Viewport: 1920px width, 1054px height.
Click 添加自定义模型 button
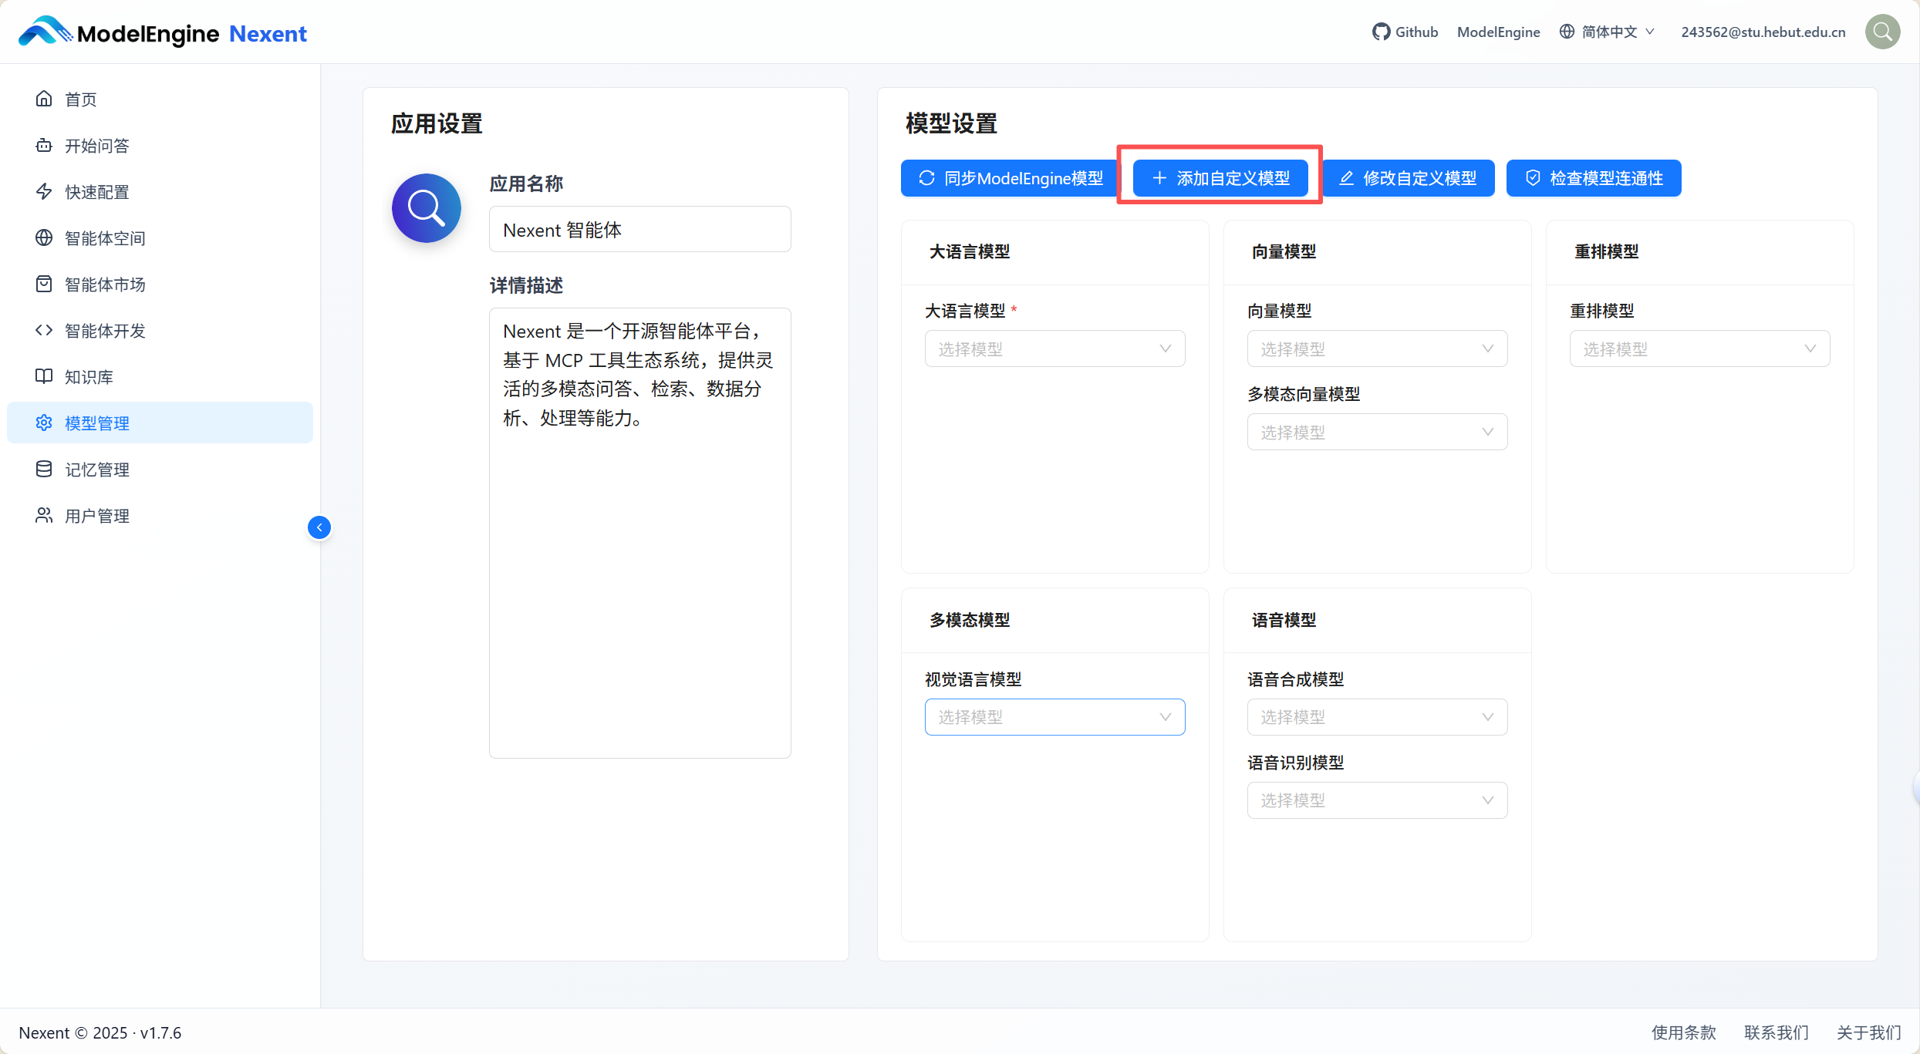1220,178
